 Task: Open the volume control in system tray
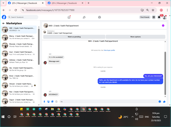136,119
